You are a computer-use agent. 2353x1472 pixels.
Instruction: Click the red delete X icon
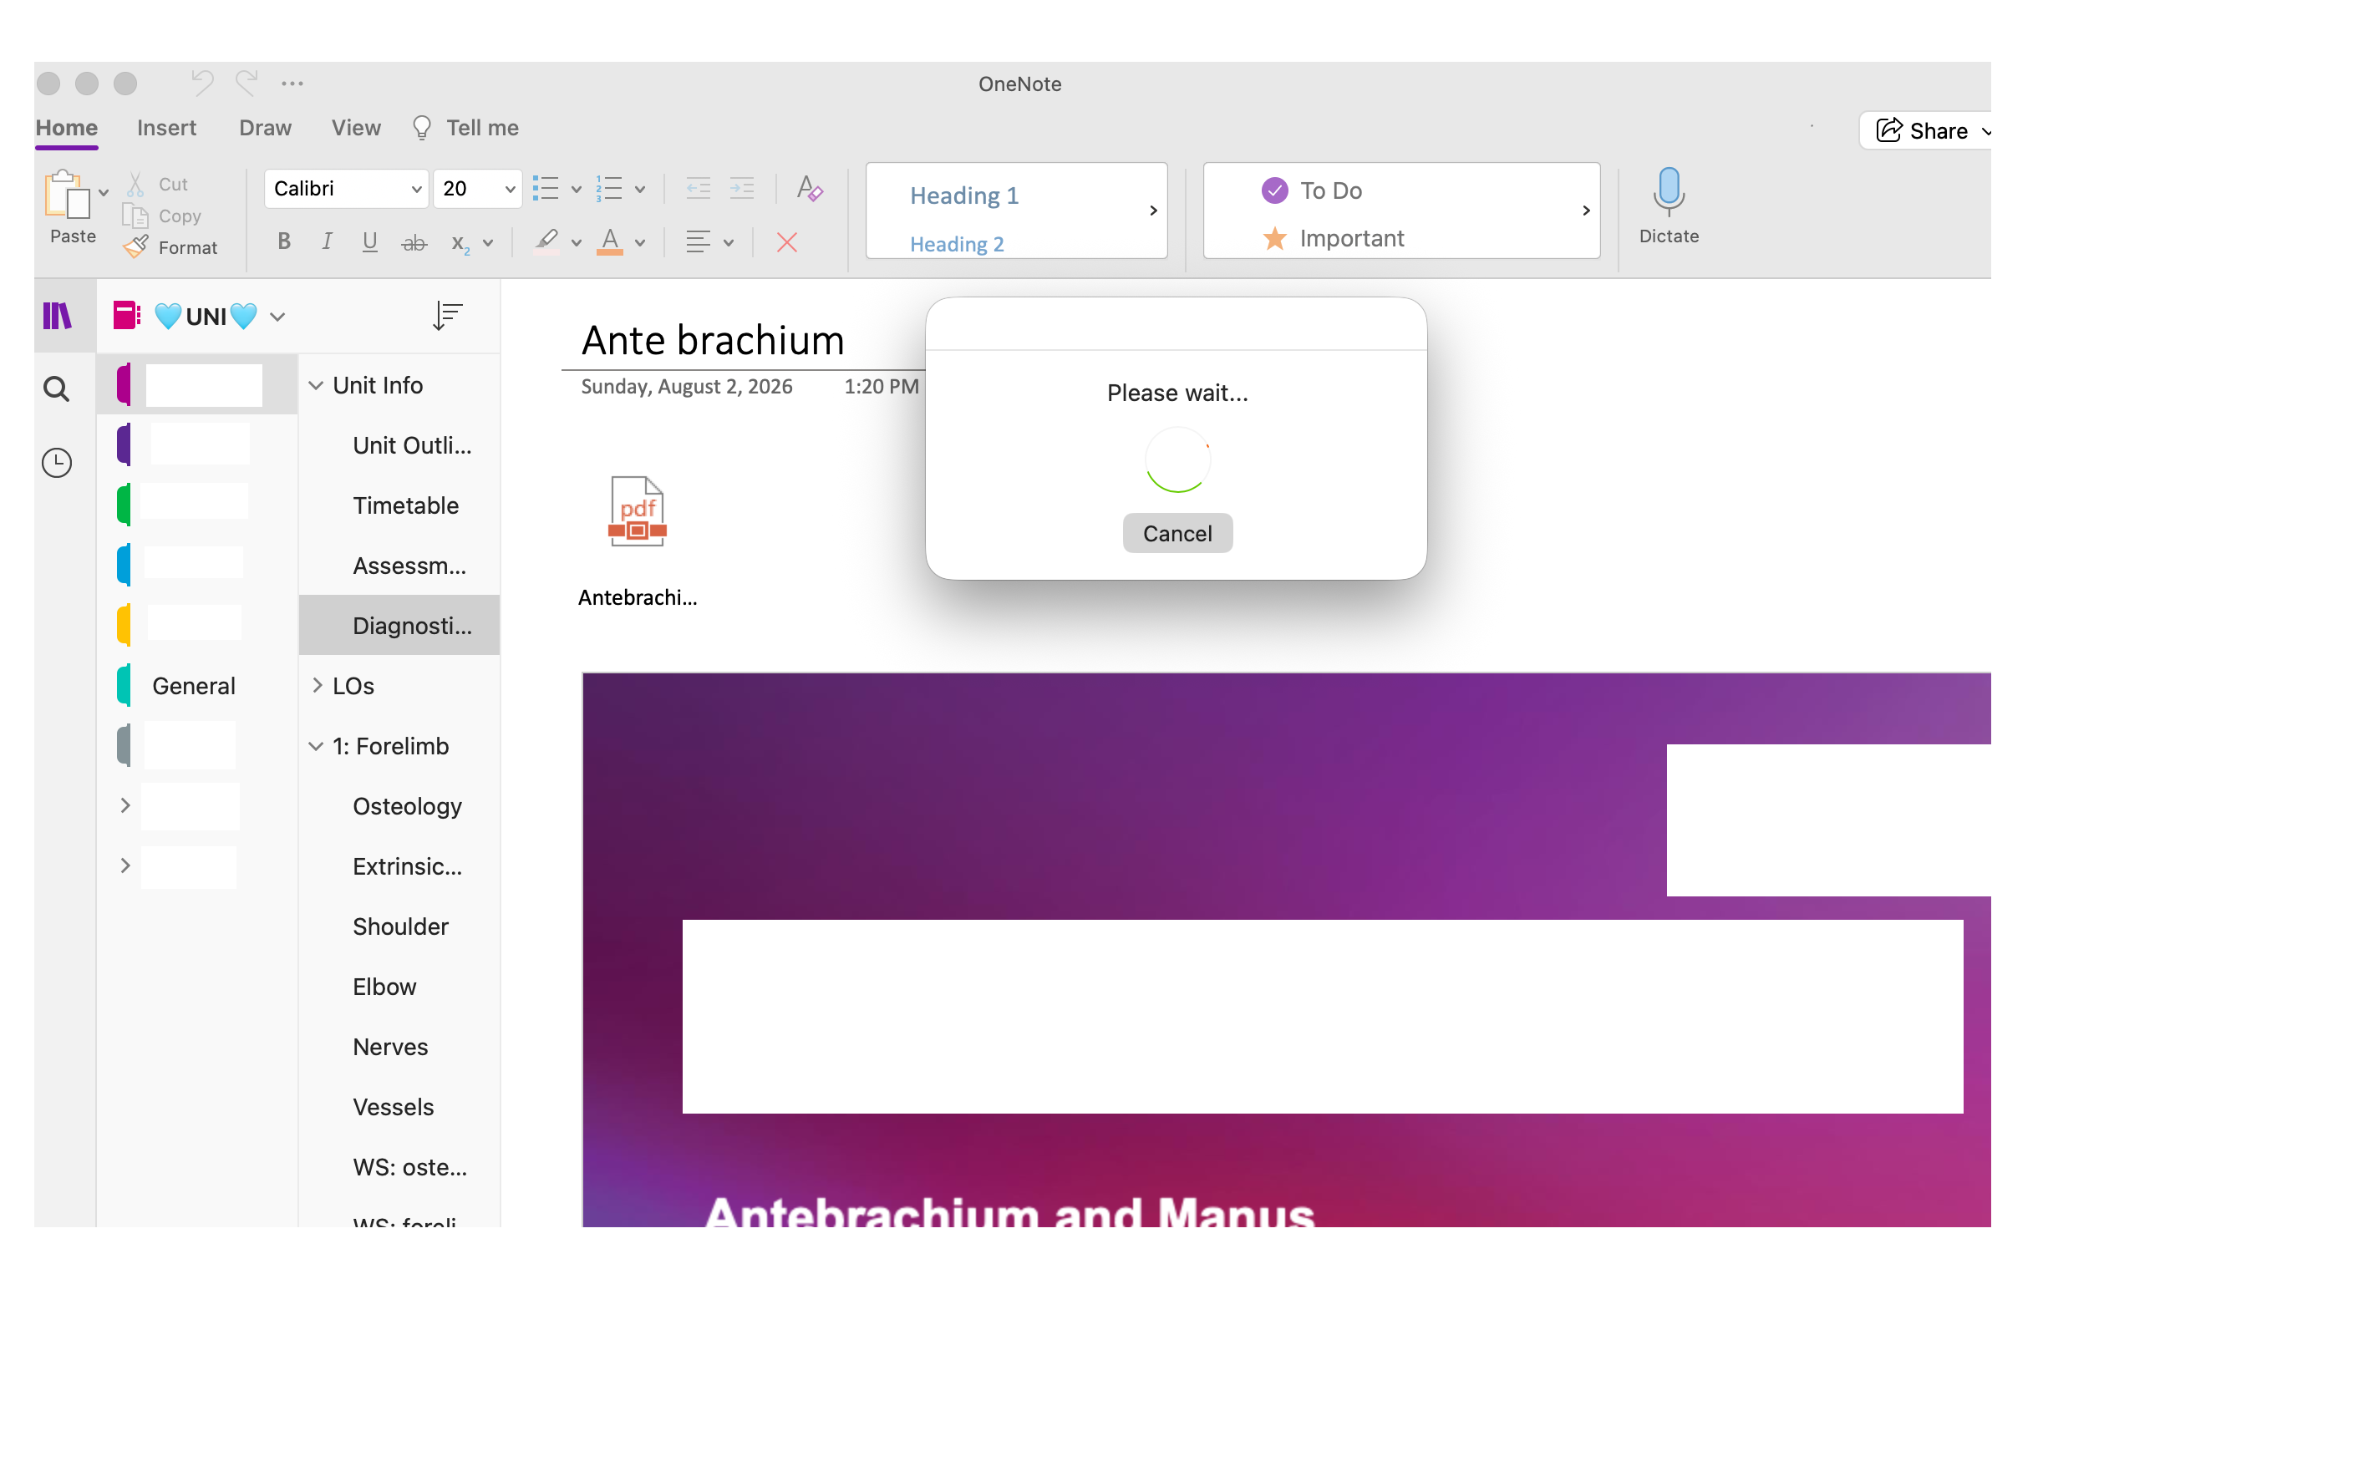pyautogui.click(x=786, y=242)
